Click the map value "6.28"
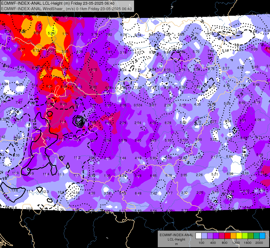The height and width of the screenshot is (248, 270). [x=168, y=123]
